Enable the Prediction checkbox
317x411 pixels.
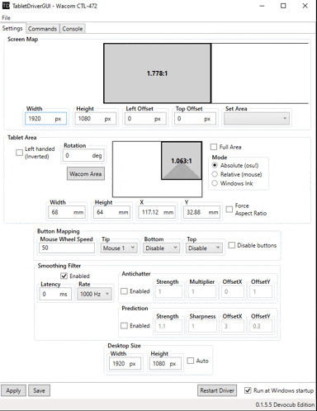click(125, 326)
